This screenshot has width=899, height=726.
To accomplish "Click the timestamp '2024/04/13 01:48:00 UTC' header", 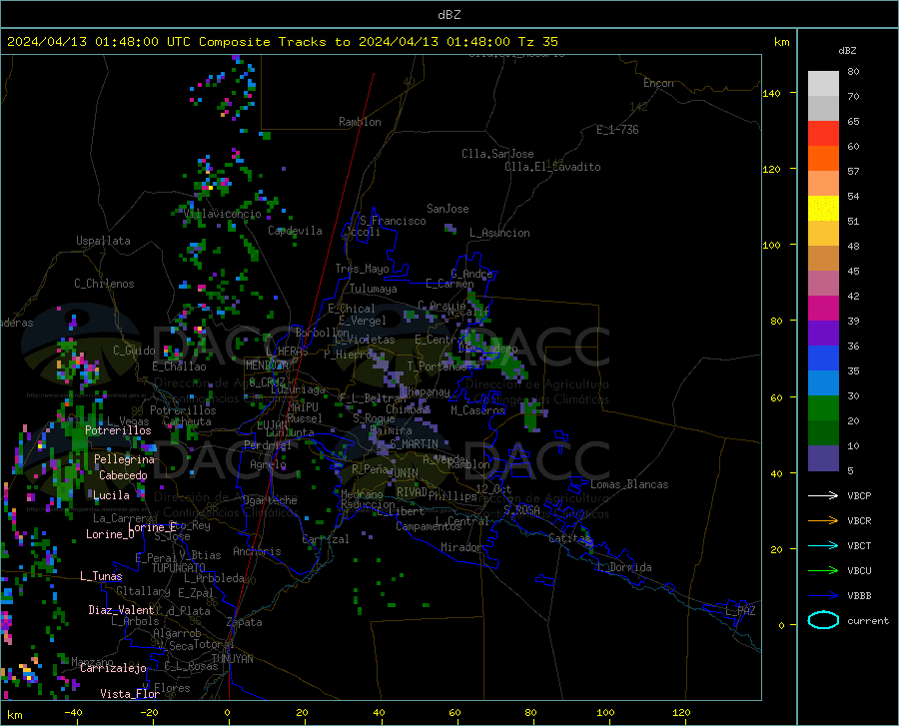I will (99, 42).
